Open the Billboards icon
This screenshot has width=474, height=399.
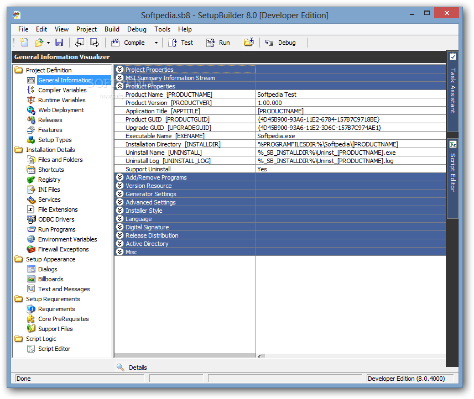[31, 279]
